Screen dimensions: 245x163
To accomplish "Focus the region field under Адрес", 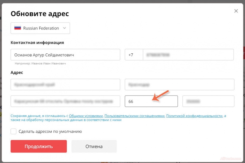I will [x=65, y=84].
